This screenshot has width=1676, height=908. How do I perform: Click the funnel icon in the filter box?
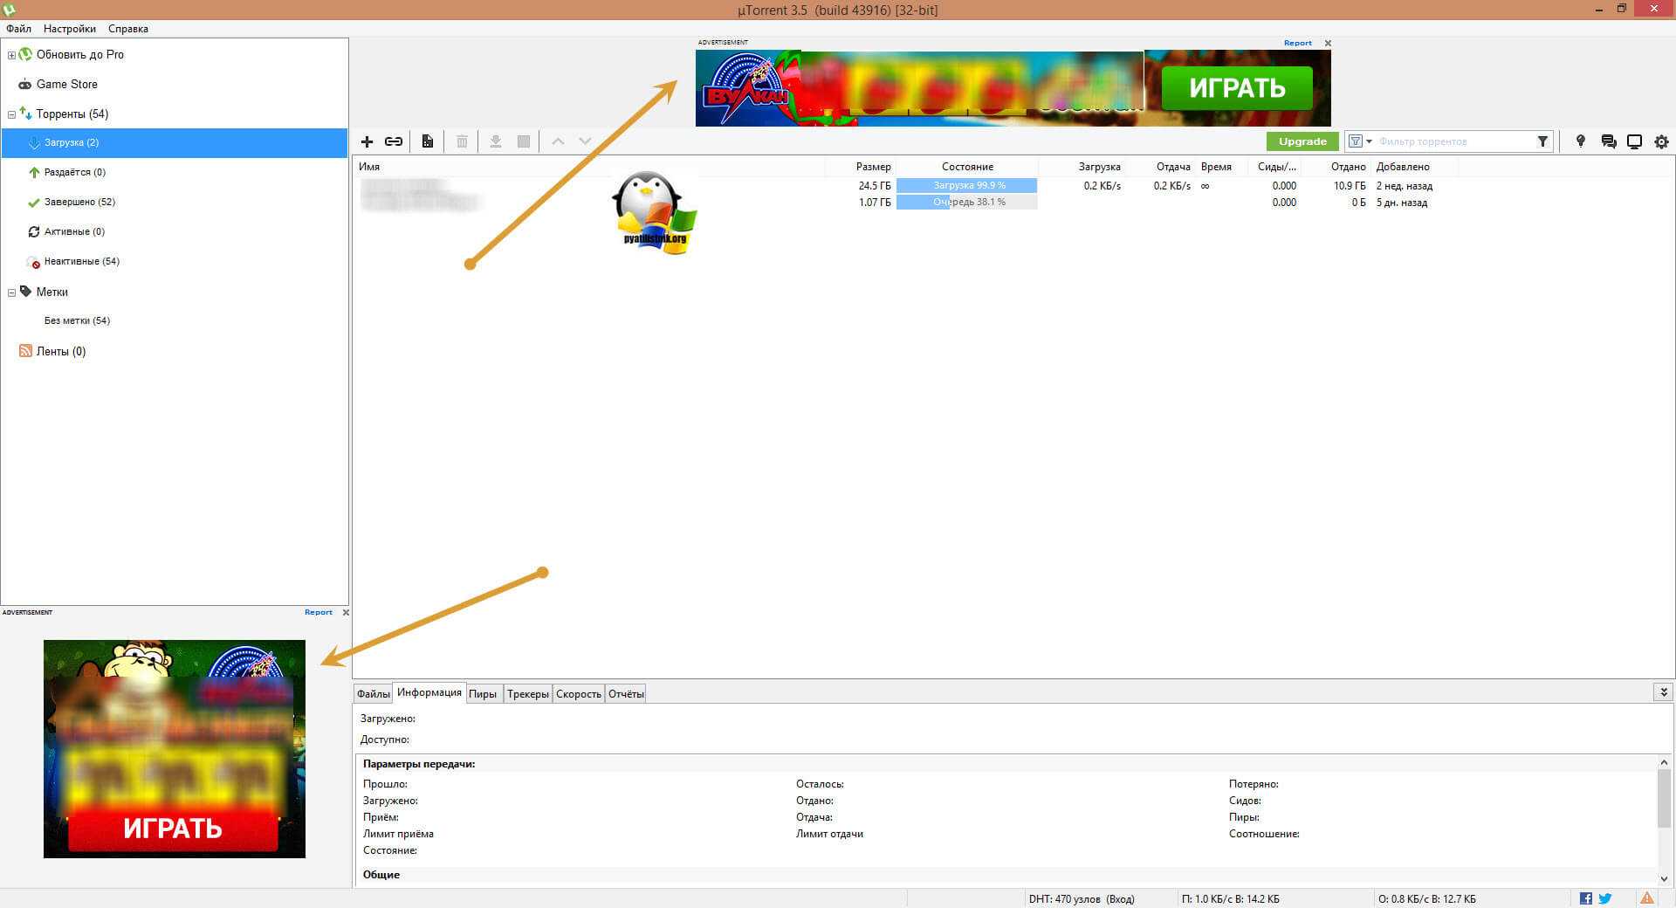[1542, 141]
